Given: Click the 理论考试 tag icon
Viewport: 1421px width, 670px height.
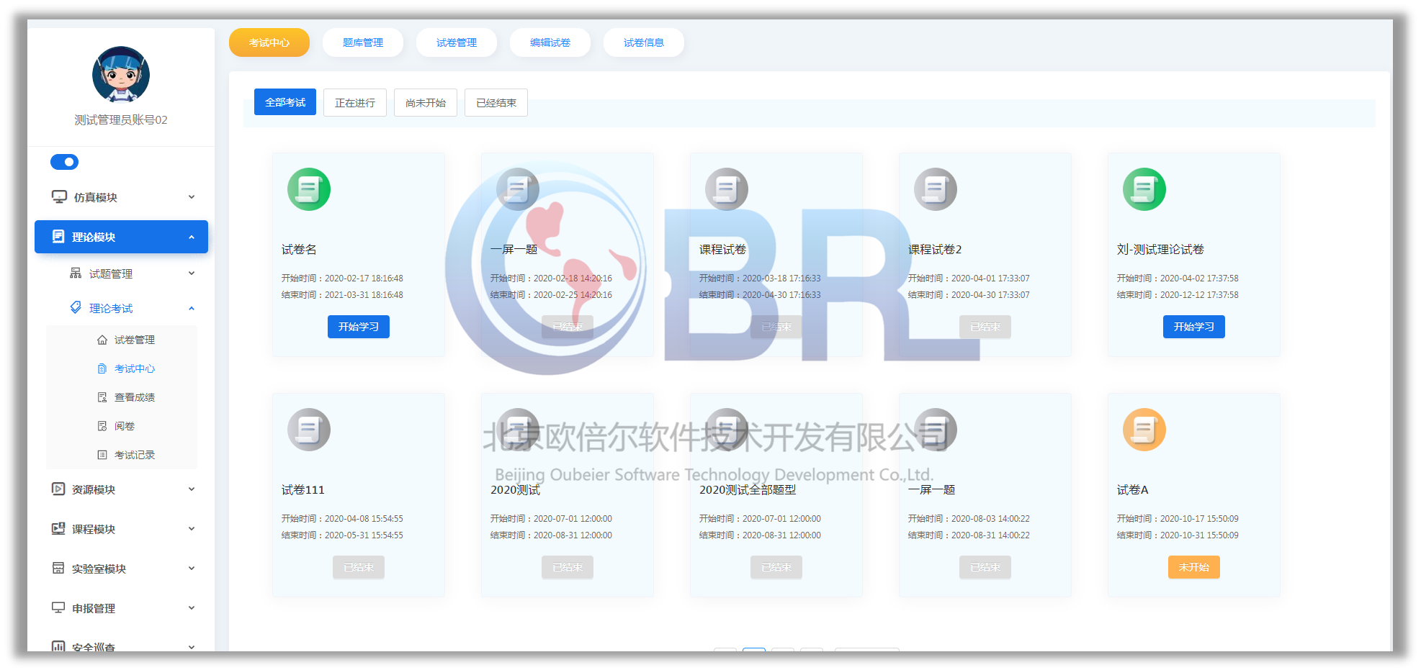Looking at the screenshot, I should coord(76,307).
